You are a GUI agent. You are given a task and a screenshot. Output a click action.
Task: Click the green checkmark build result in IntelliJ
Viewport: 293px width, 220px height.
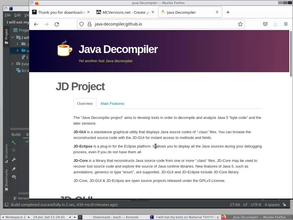pyautogui.click(x=27, y=142)
